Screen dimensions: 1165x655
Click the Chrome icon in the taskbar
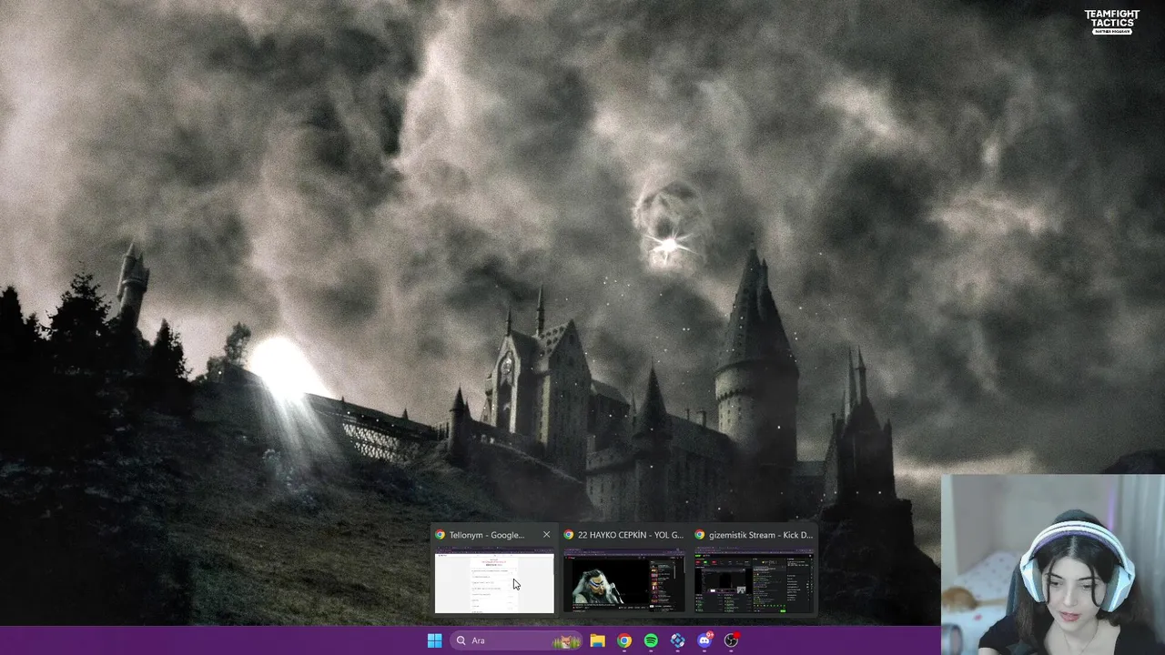point(623,640)
